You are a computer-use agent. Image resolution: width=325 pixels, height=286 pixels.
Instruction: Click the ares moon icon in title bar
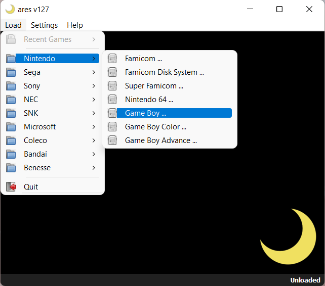pos(10,9)
